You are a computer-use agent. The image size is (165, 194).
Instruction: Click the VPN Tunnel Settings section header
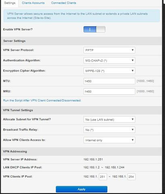tap(81, 110)
